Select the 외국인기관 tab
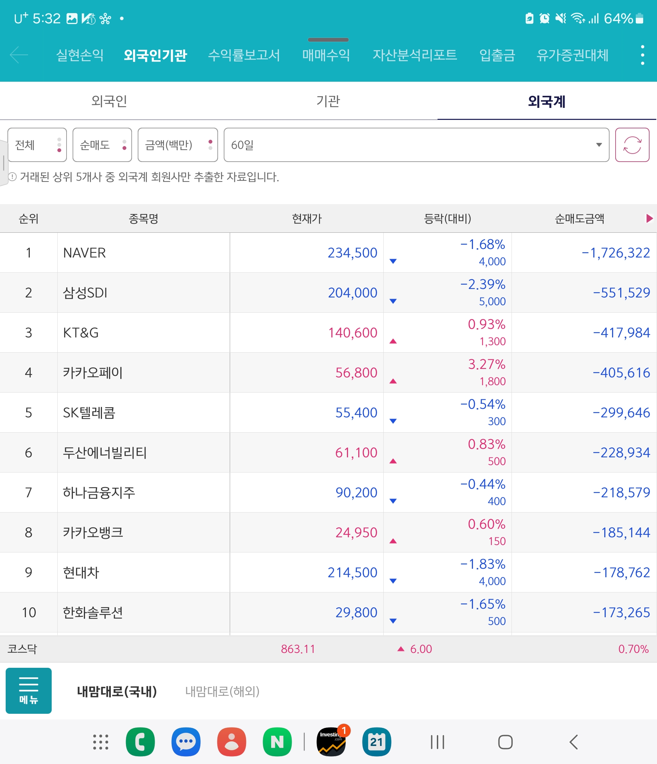 (155, 55)
